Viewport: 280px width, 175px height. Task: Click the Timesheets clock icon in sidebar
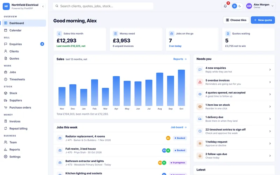(6, 79)
